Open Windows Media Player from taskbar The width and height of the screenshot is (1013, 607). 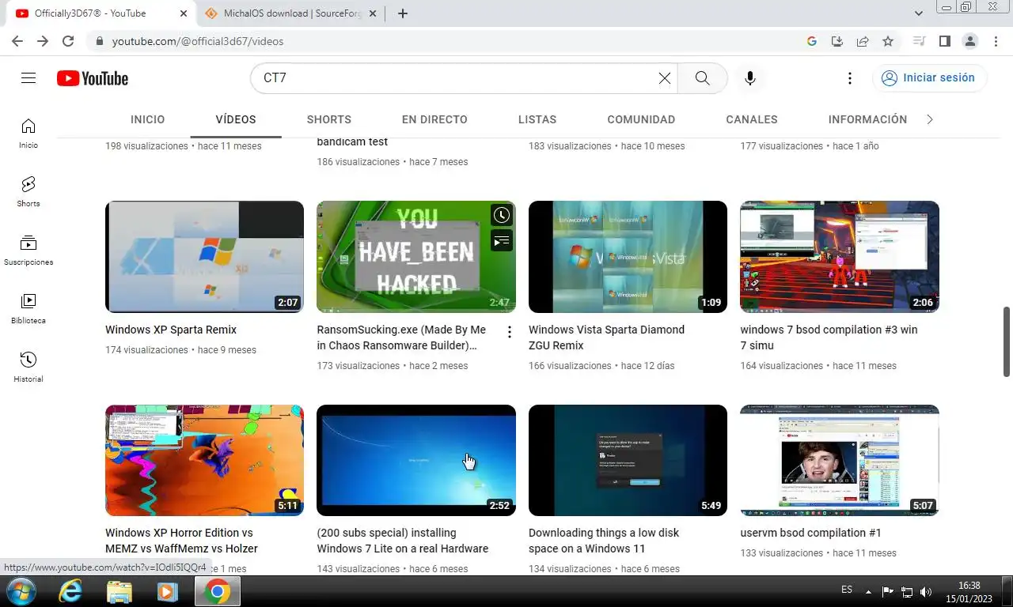pos(168,591)
